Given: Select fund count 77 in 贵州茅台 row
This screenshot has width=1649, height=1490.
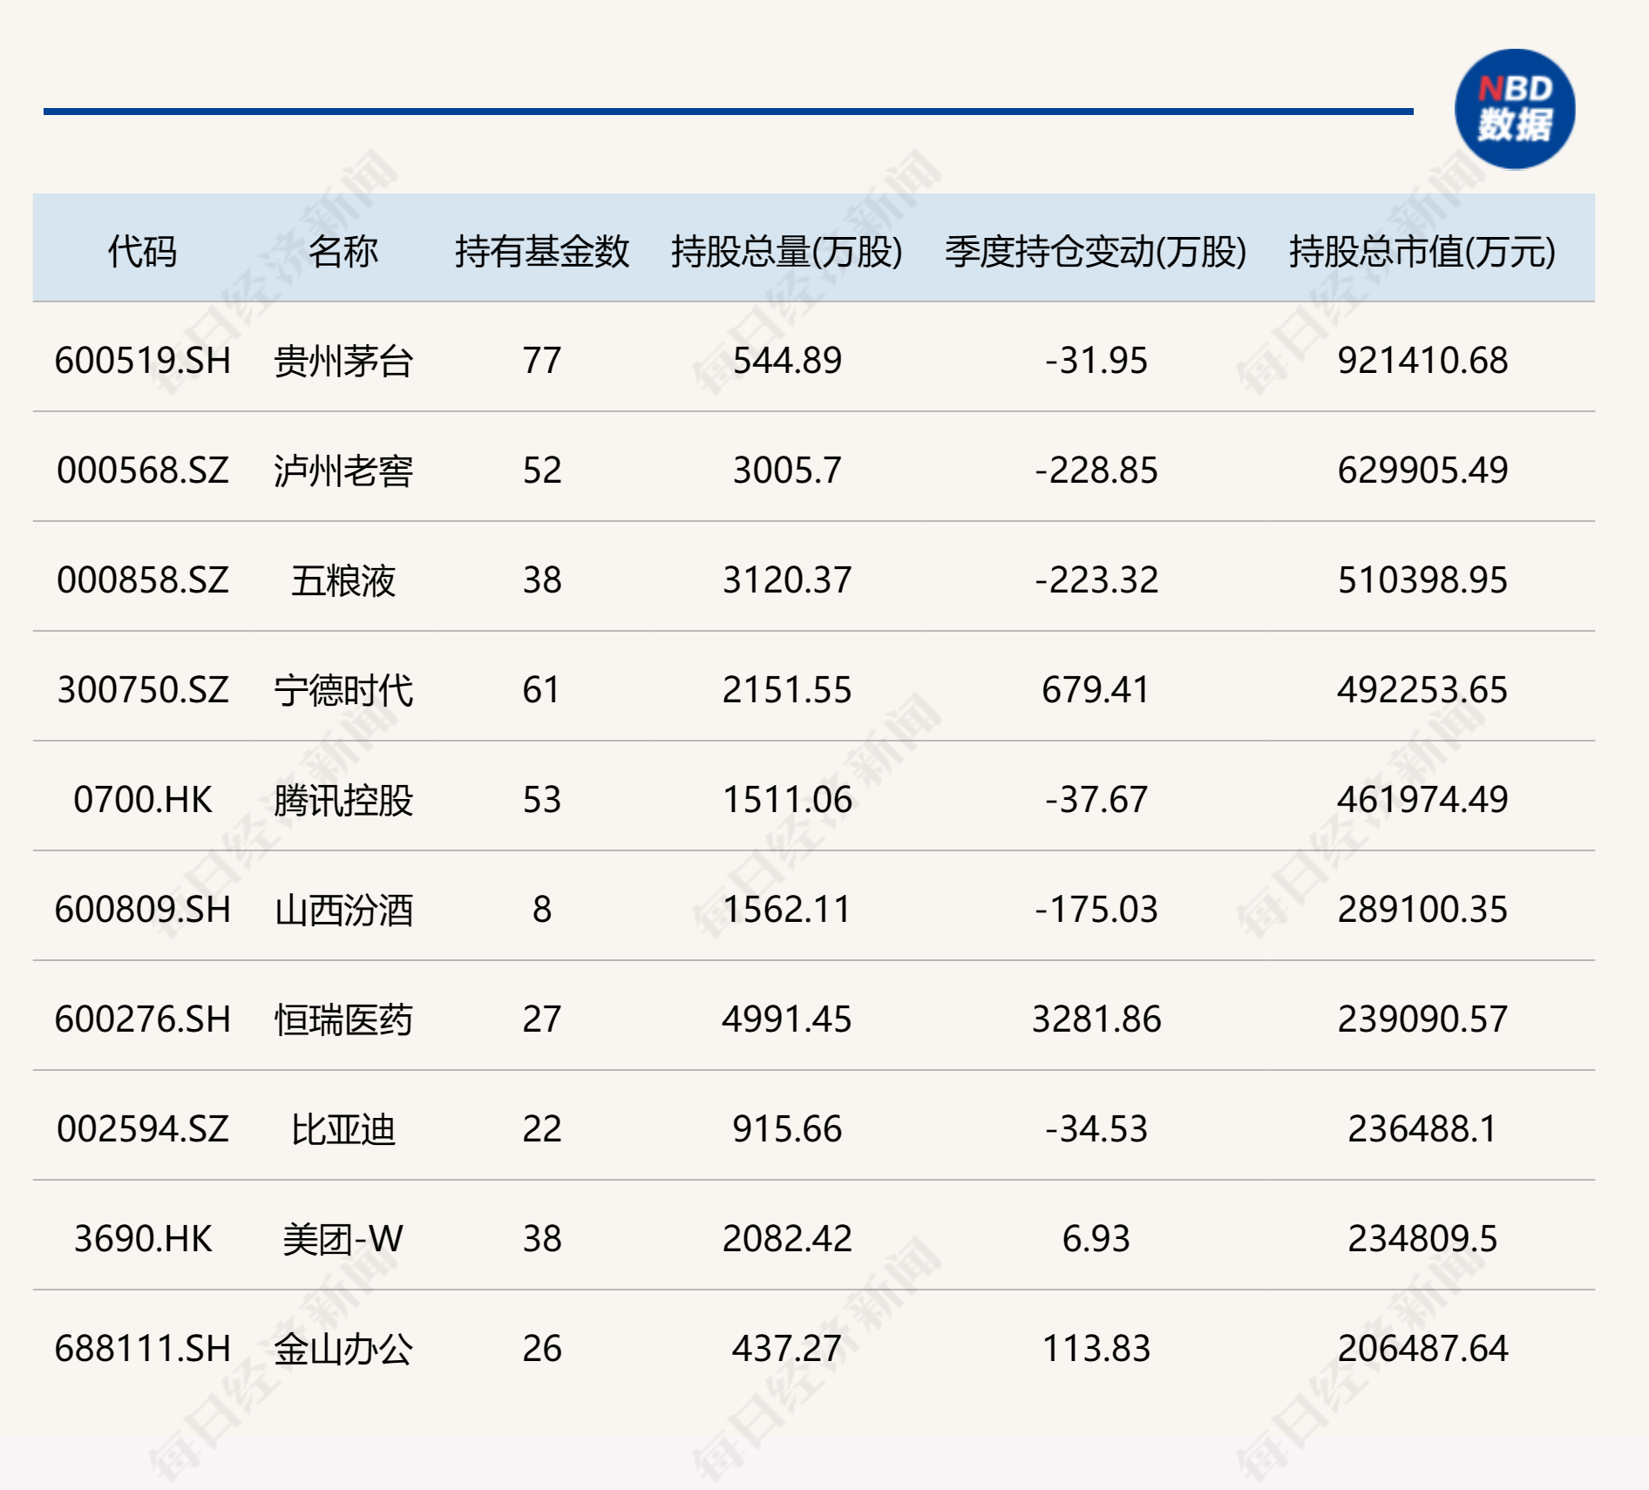Looking at the screenshot, I should tap(541, 361).
